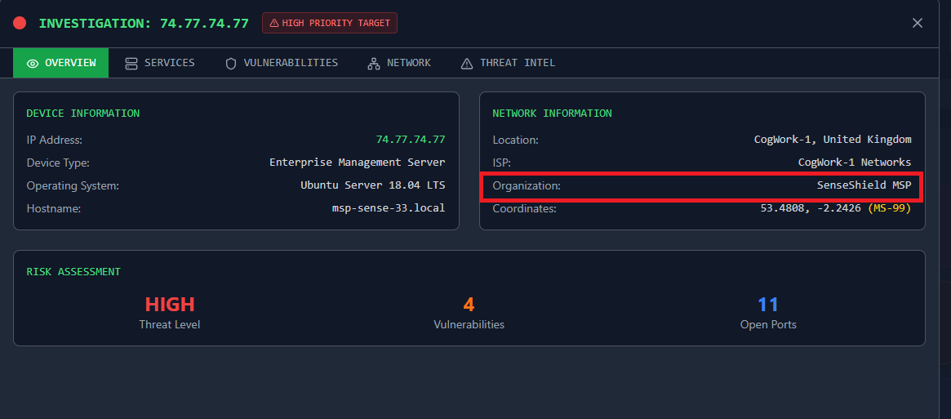Click the network topology icon beside Network

point(374,63)
